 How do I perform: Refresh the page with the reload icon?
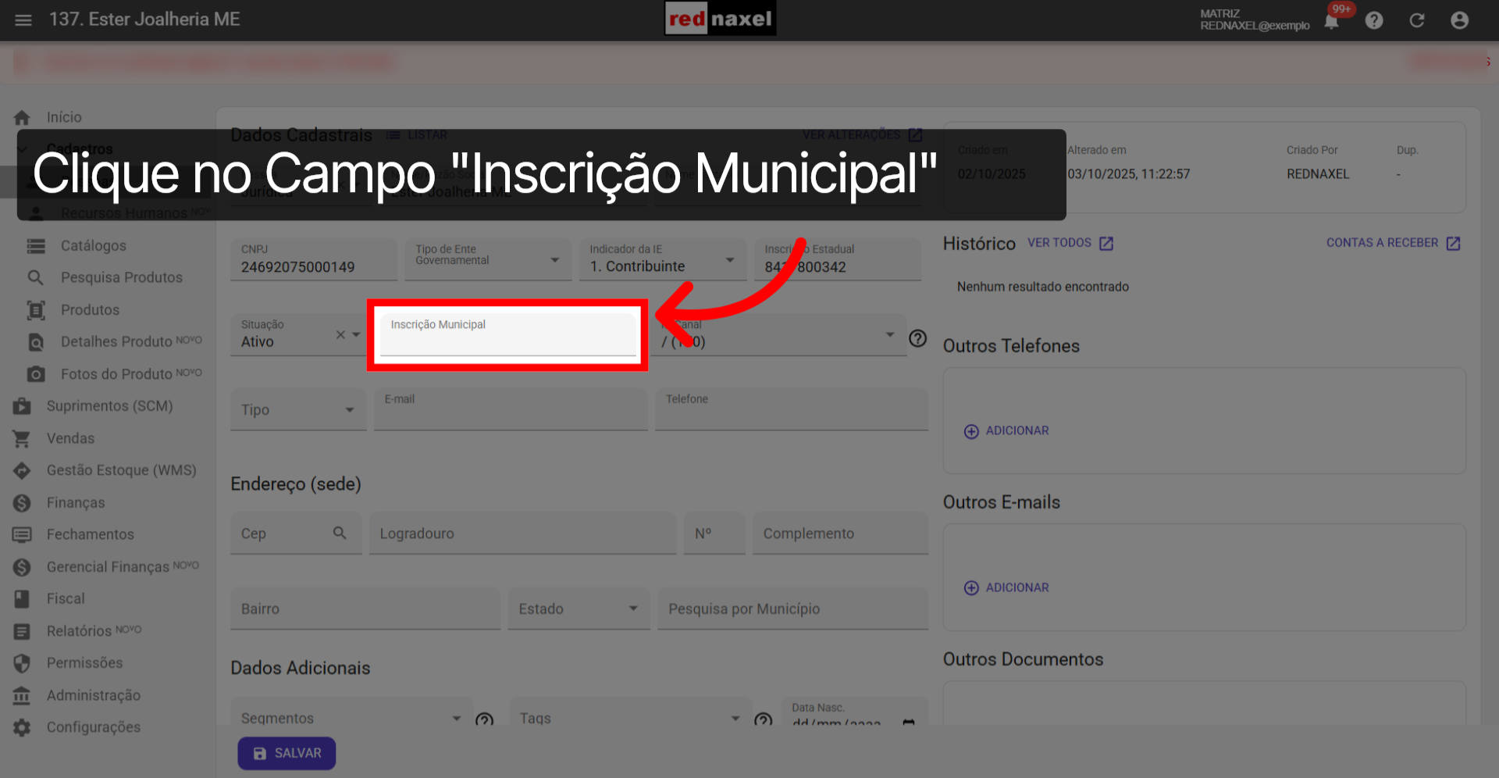pos(1417,20)
